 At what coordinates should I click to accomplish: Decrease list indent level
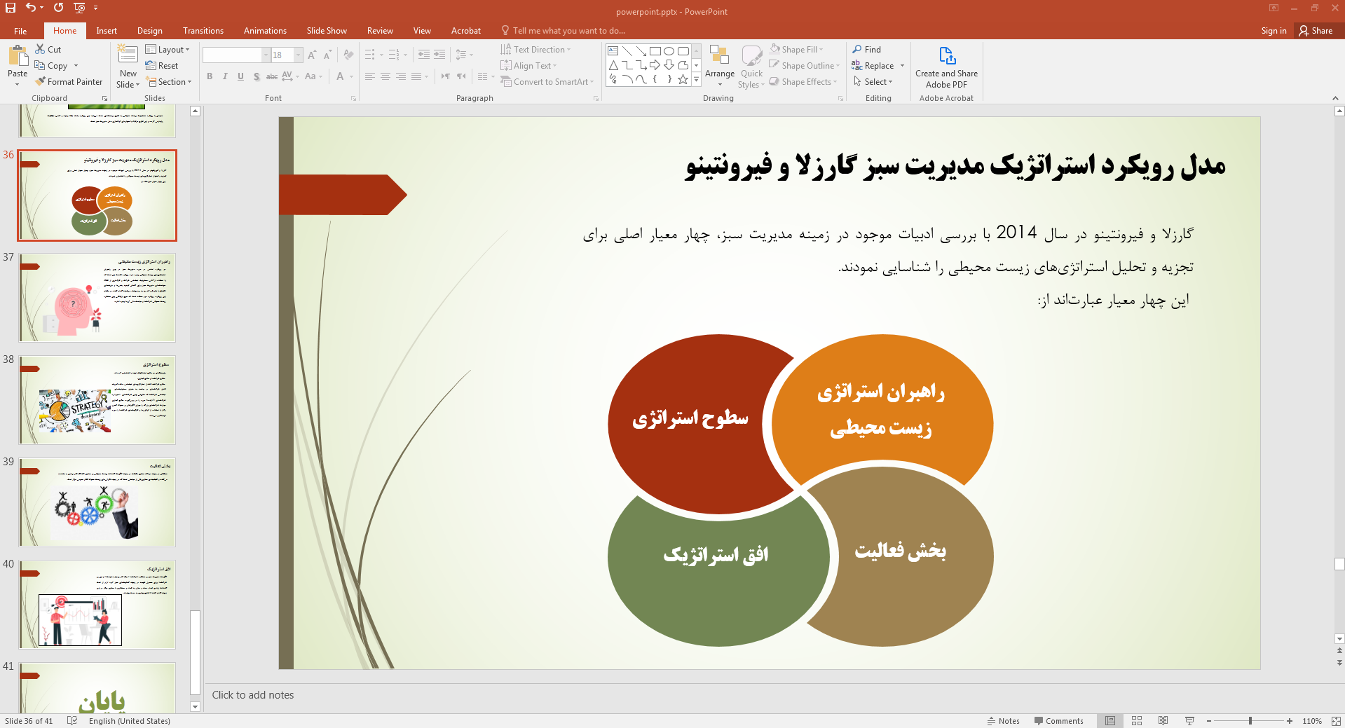[424, 55]
